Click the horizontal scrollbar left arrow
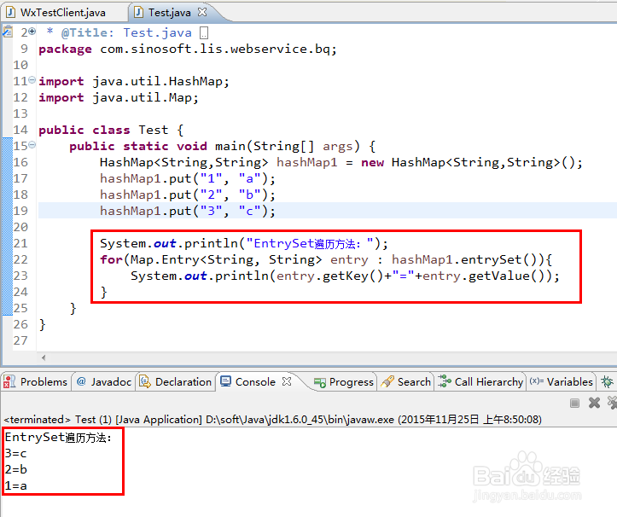 coord(44,357)
